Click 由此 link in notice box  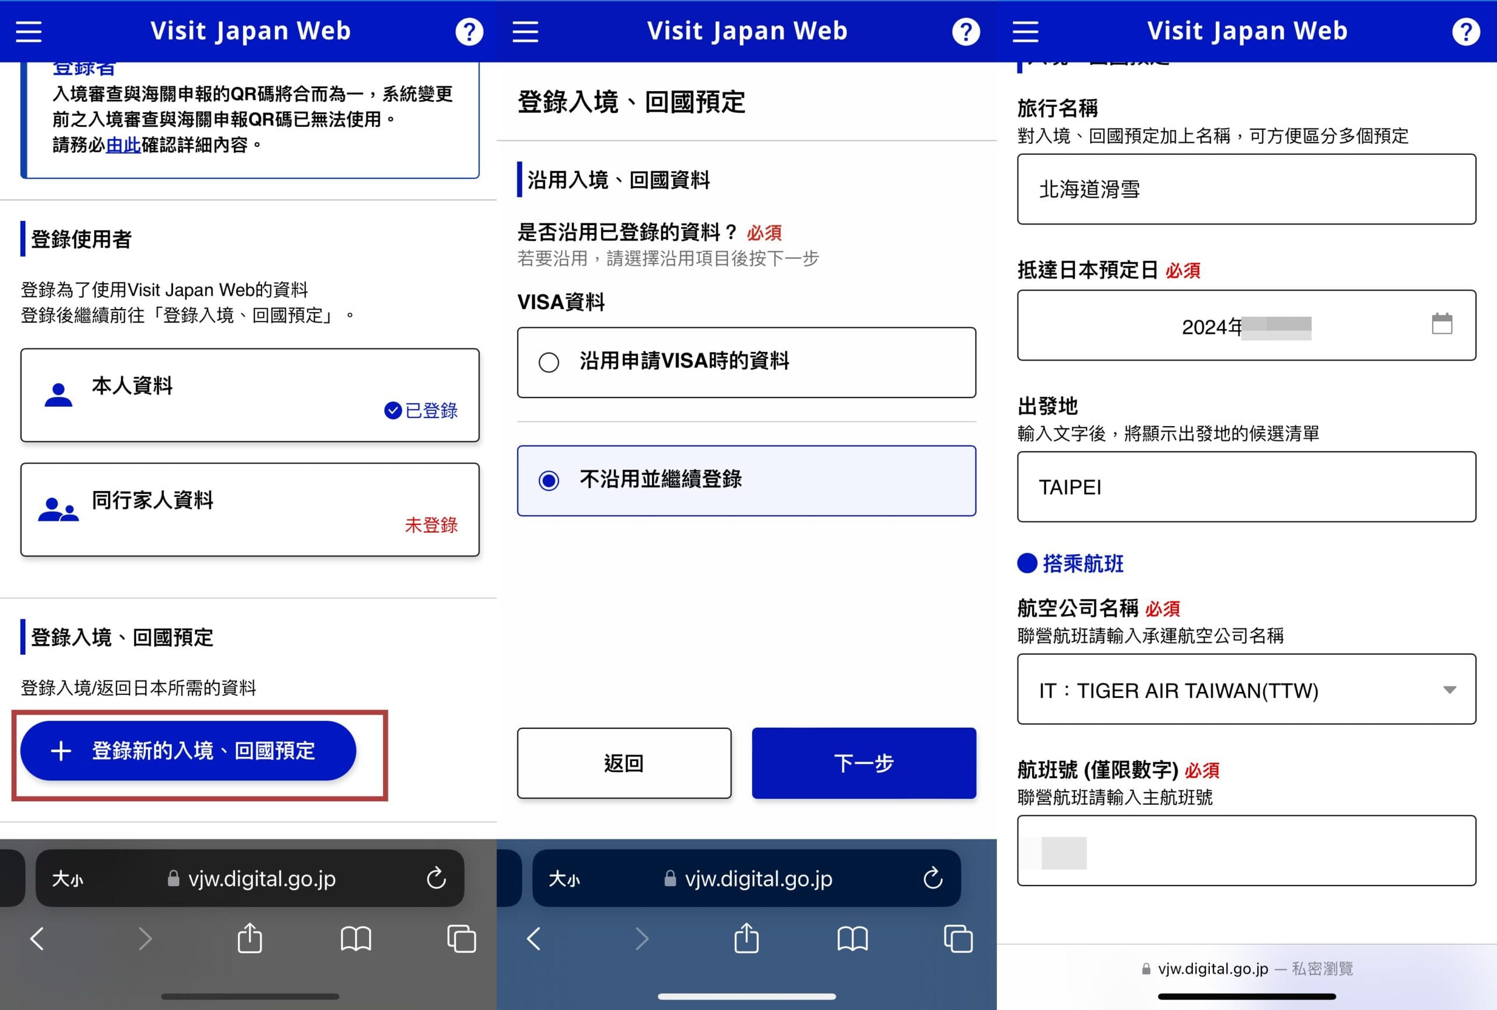click(x=123, y=145)
